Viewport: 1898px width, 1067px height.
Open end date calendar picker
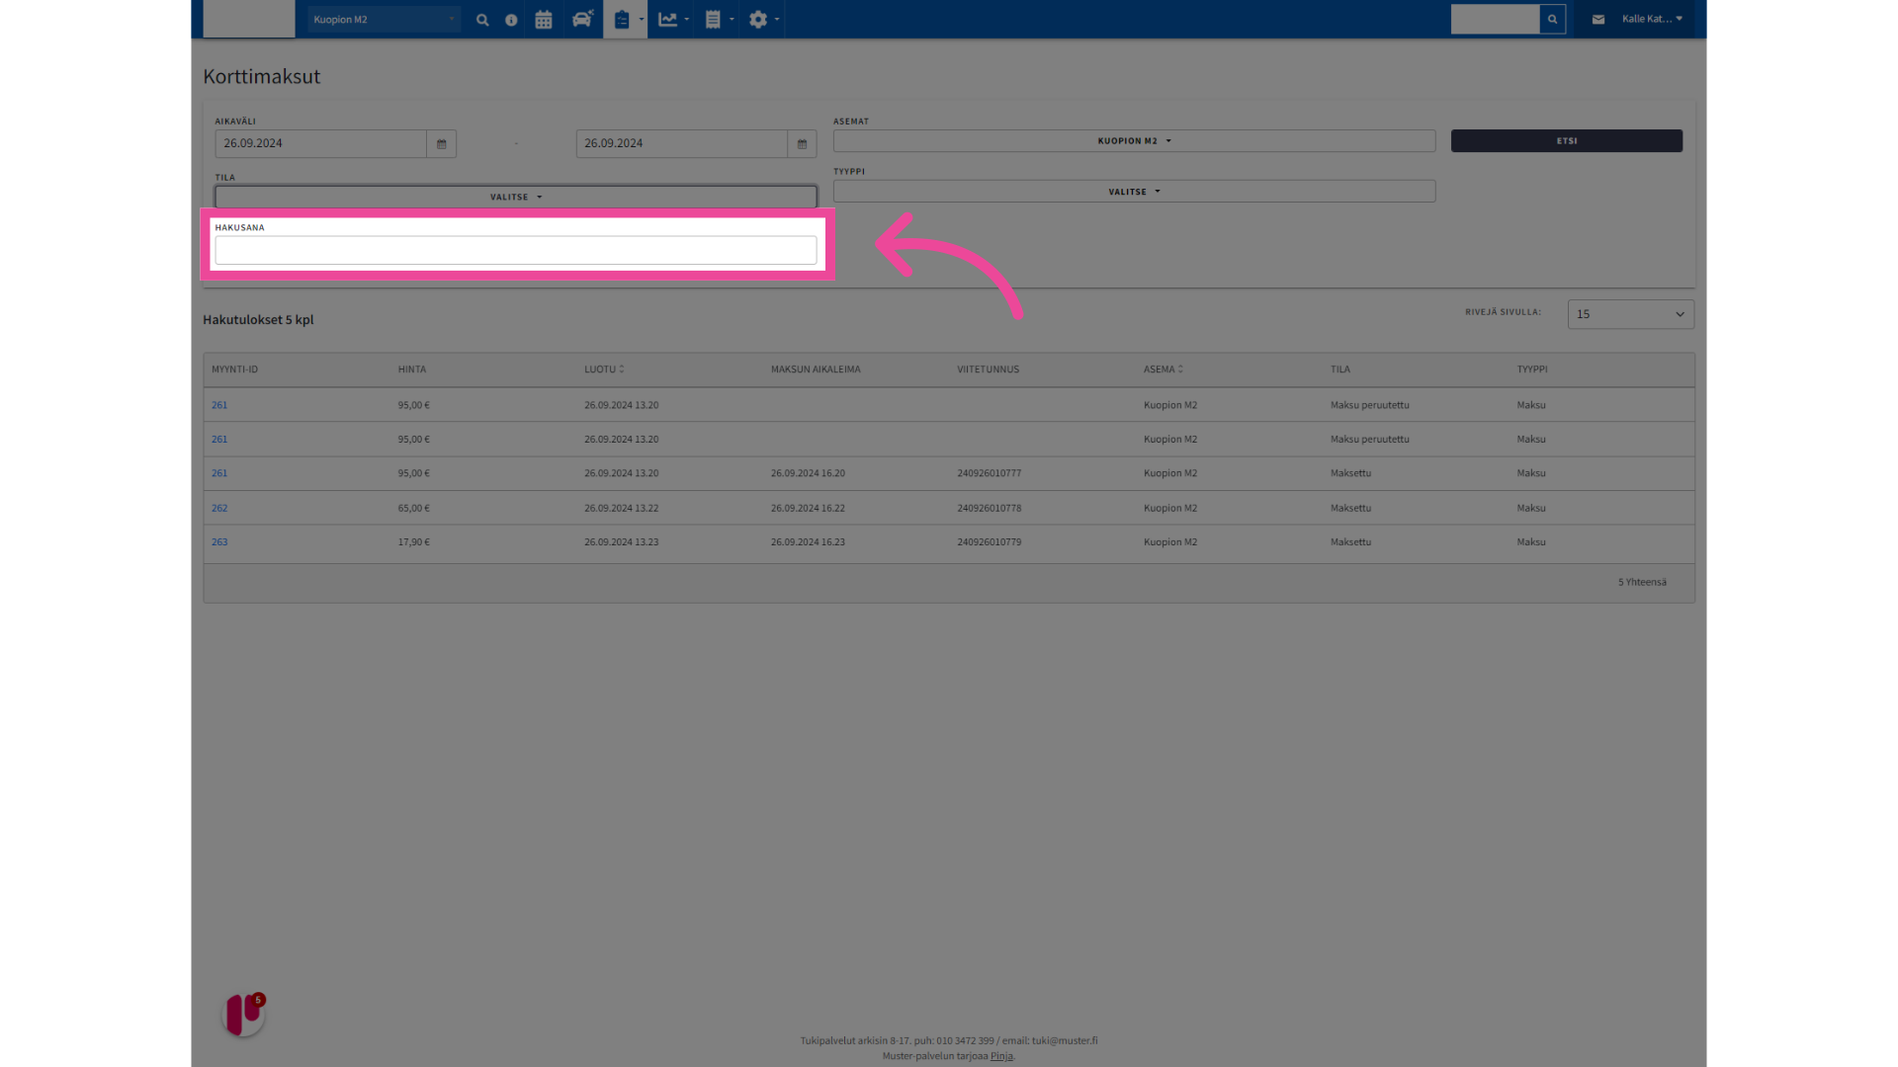tap(802, 144)
